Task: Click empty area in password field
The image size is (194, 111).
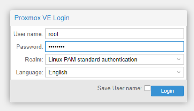Action: click(124, 47)
